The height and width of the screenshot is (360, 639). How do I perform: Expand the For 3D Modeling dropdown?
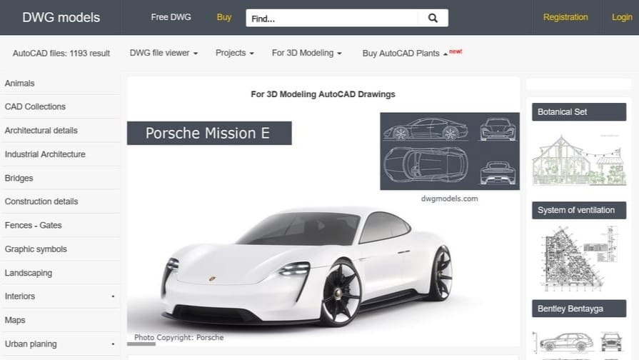pos(307,53)
